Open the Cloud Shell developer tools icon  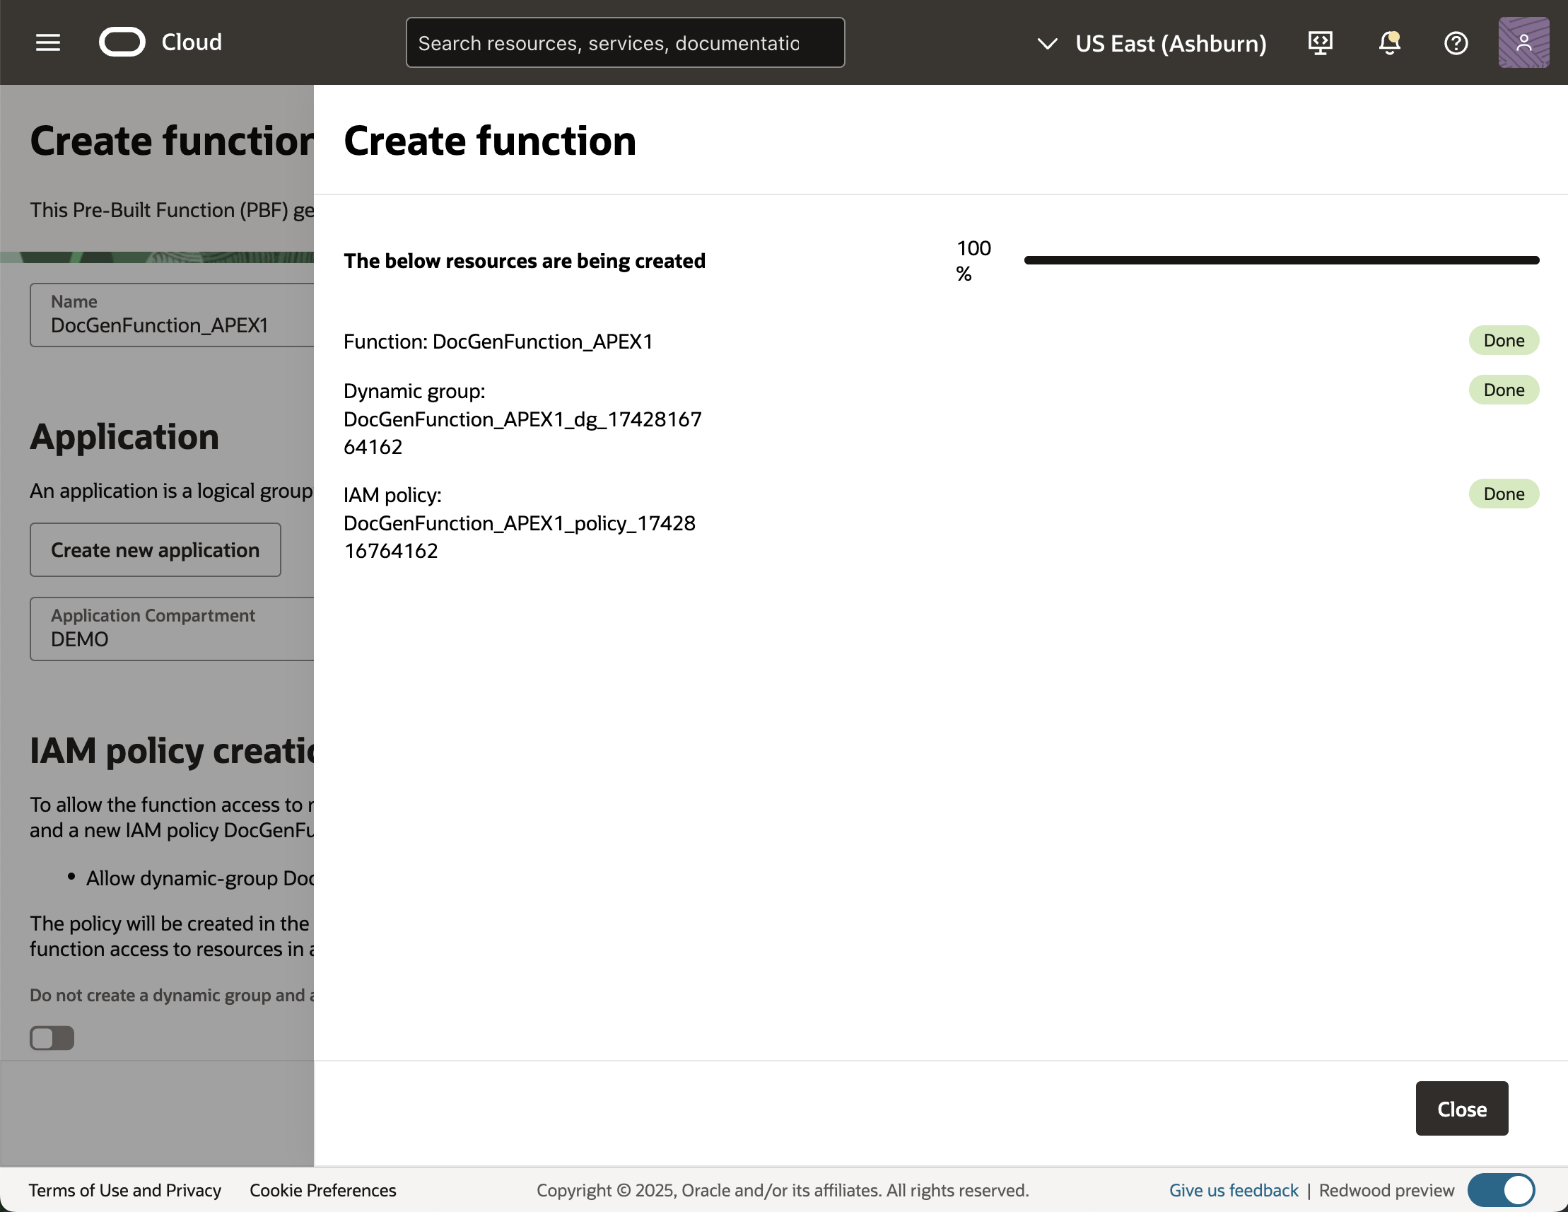[1321, 43]
